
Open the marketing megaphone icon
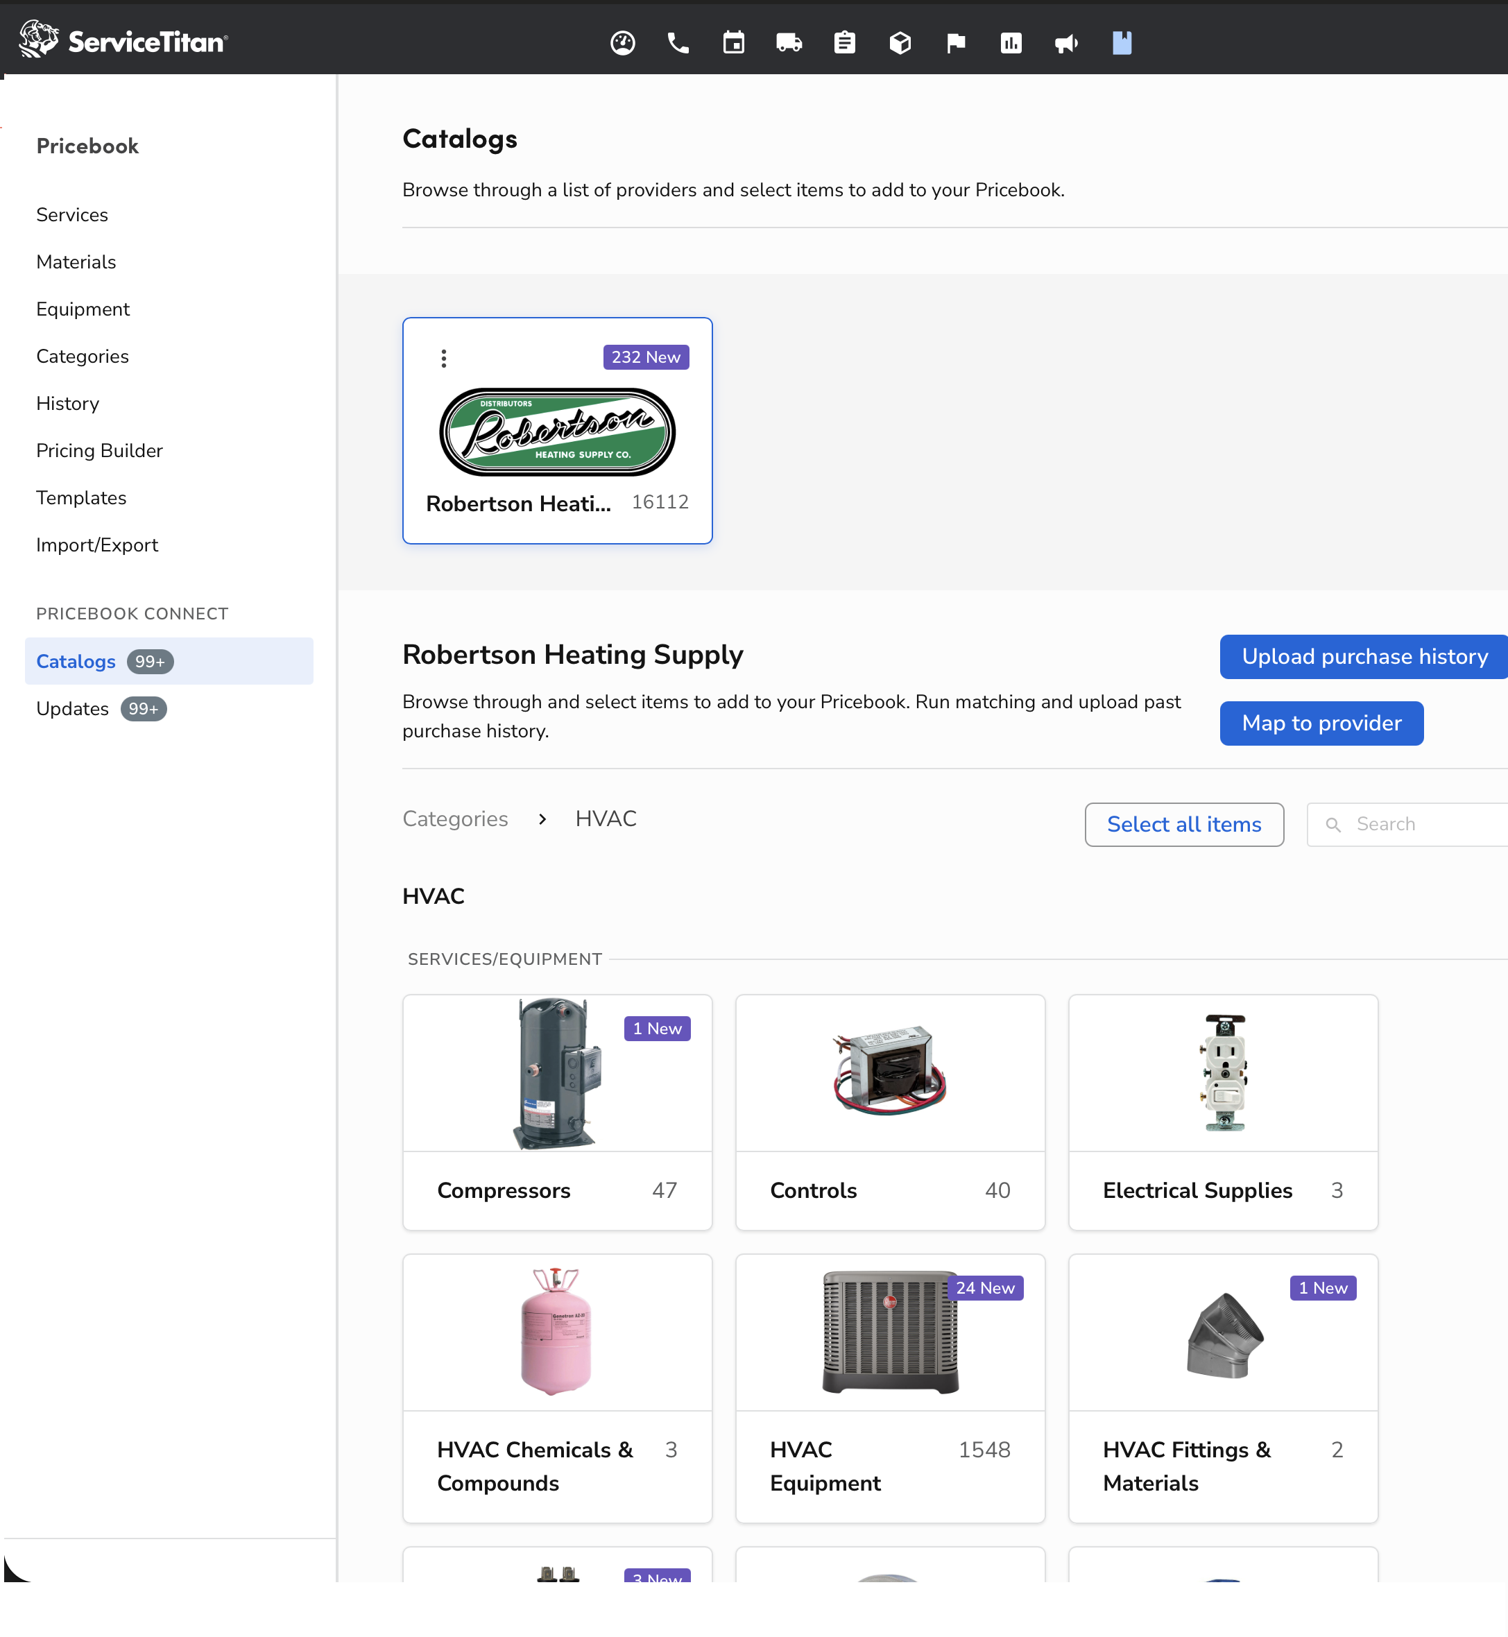[1067, 42]
